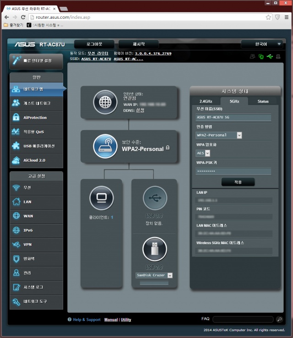
Task: Click the printer status icon in header
Action: (278, 56)
